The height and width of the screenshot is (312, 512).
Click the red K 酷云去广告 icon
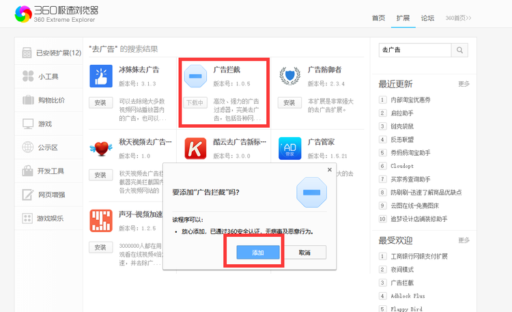tap(195, 147)
